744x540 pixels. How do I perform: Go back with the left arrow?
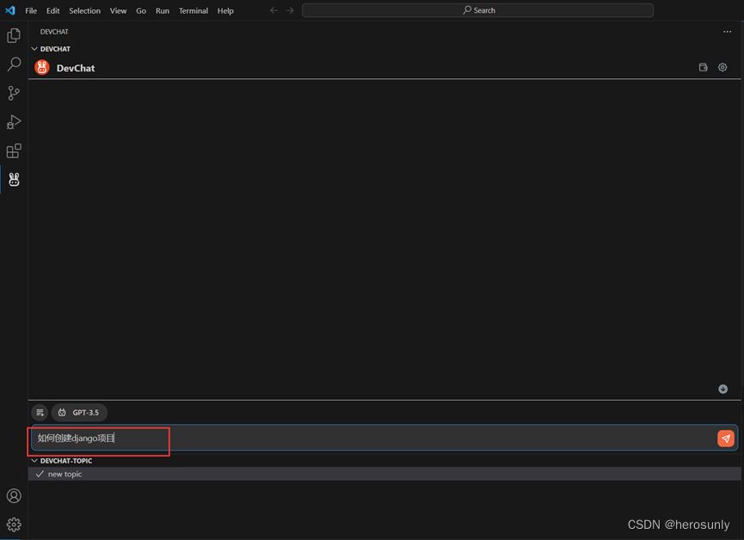point(274,10)
